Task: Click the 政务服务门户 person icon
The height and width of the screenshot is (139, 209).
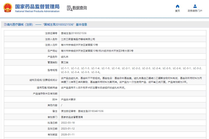Action: click(195, 6)
